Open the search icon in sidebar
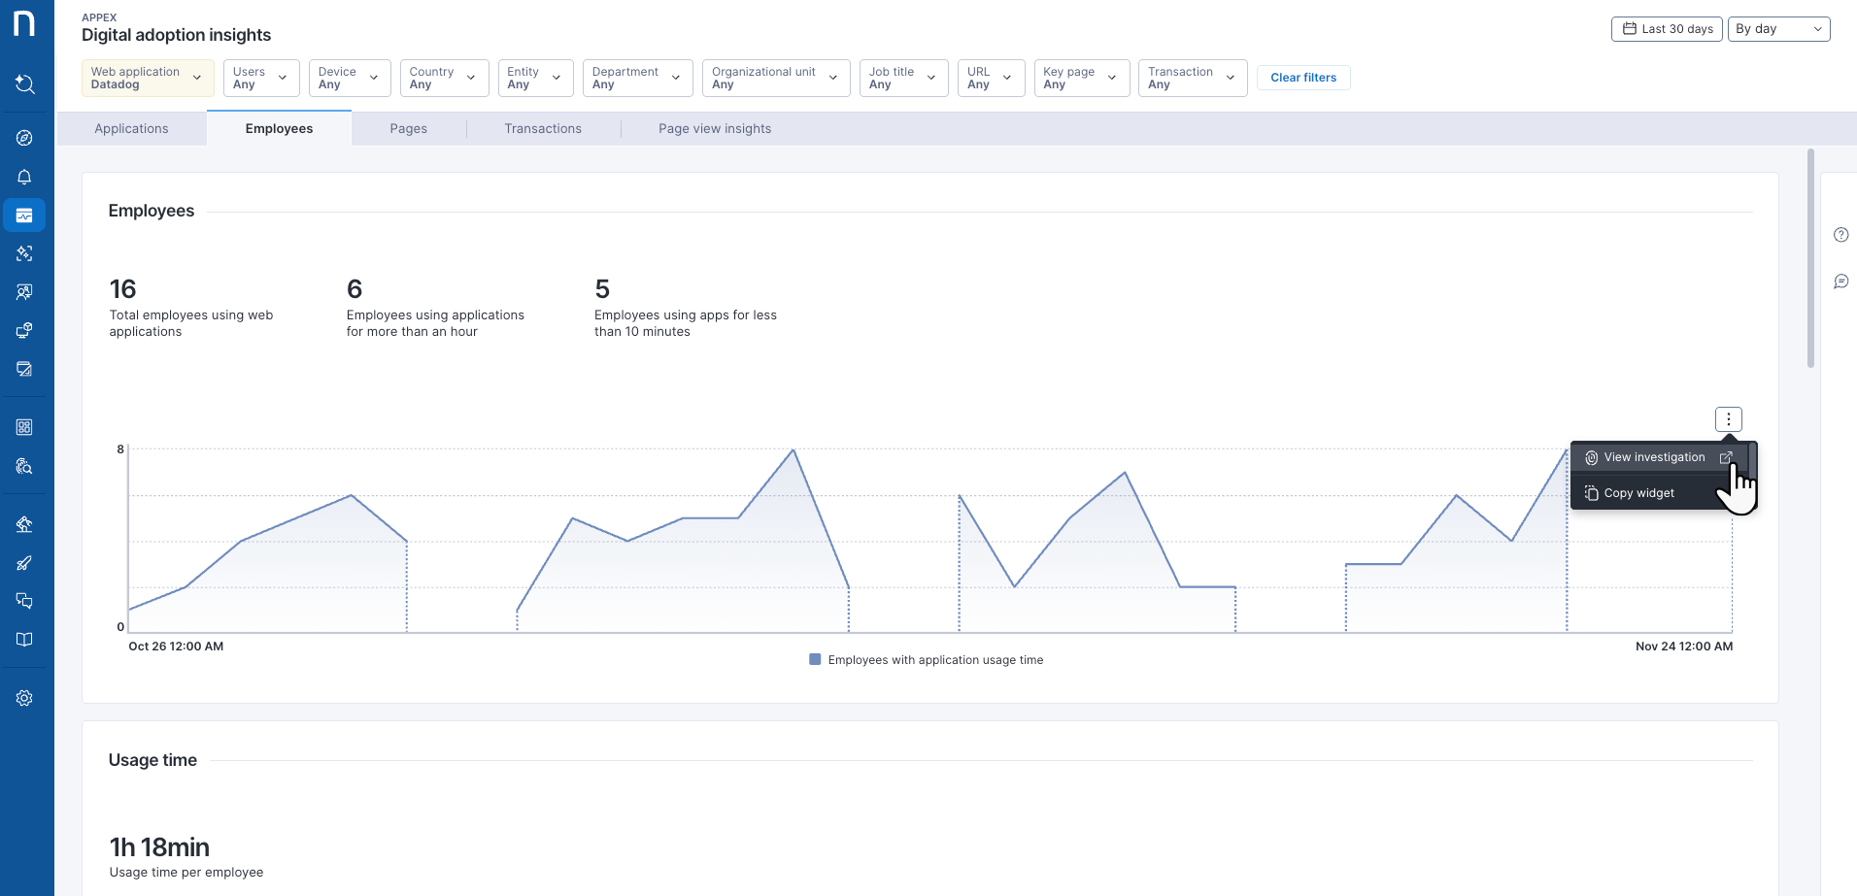The image size is (1857, 896). [x=25, y=84]
